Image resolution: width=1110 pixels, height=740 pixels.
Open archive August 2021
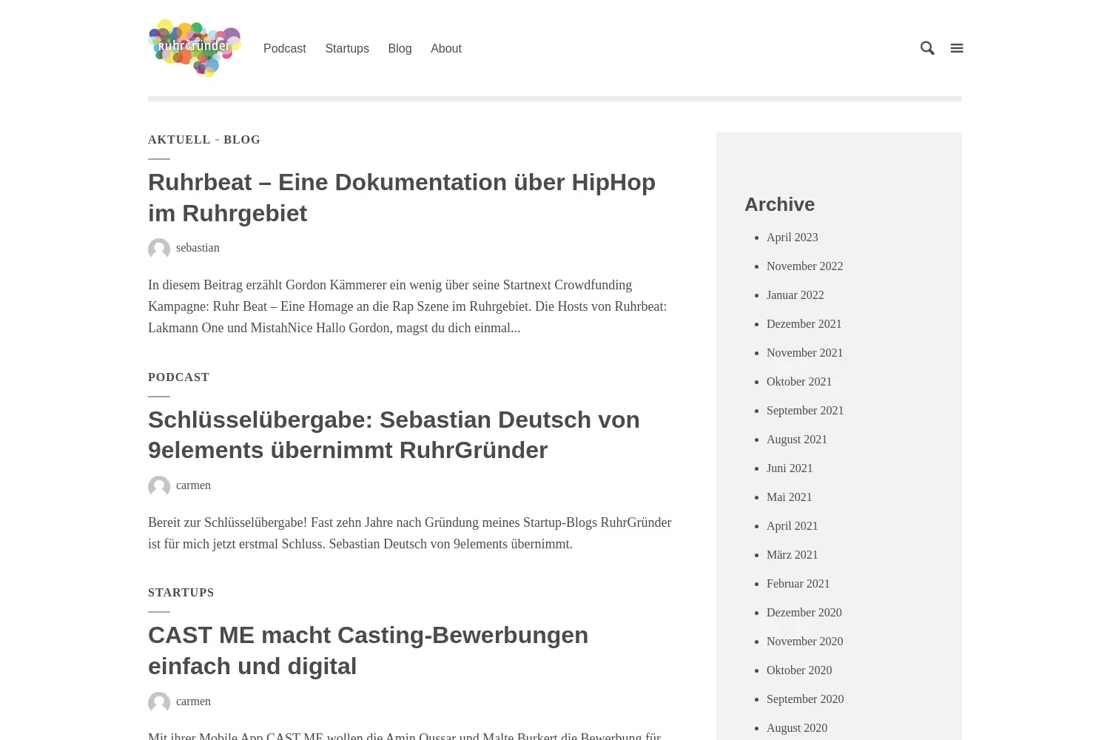coord(797,440)
